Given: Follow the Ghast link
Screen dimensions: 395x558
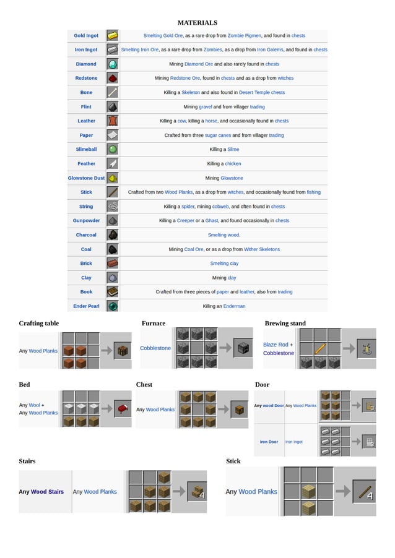Looking at the screenshot, I should 212,221.
